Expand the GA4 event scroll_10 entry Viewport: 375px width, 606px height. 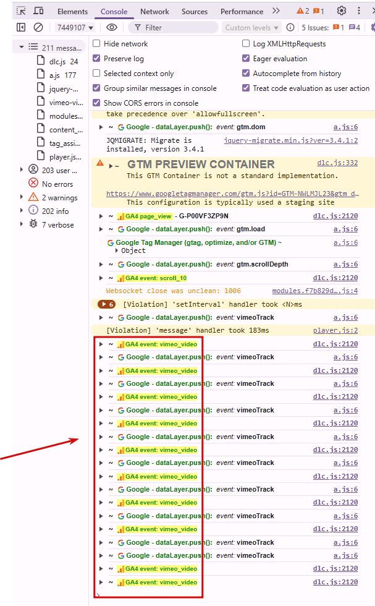[101, 278]
